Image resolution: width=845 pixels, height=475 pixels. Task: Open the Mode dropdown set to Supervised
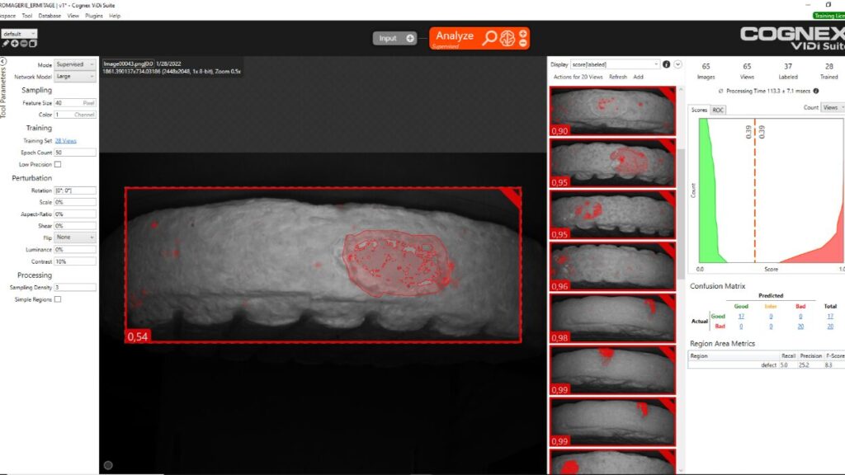pyautogui.click(x=75, y=64)
